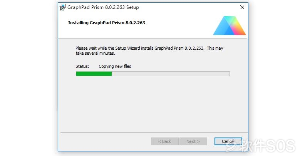Click the disabled < Back button
The image size is (300, 156).
[165, 141]
